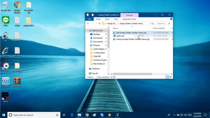The width and height of the screenshot is (210, 118).
Task: Go up one folder level arrow
Action: pyautogui.click(x=99, y=24)
